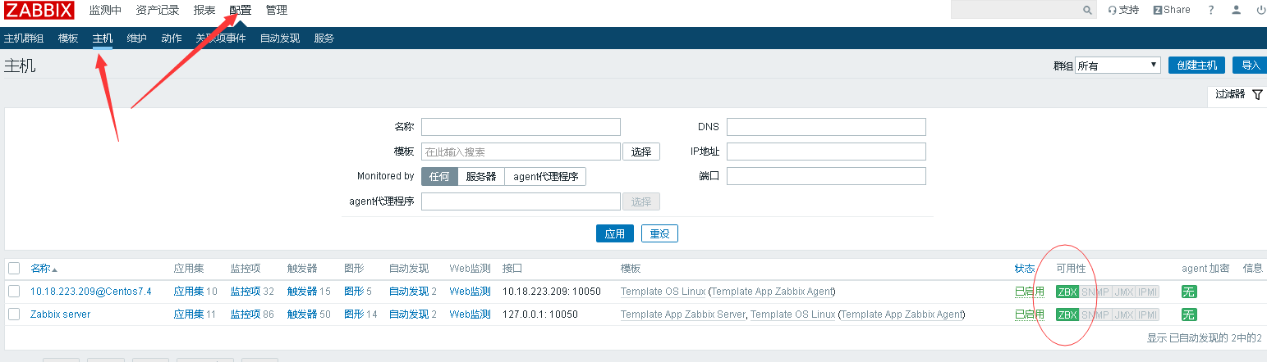Open the help question mark
Viewport: 1267px width, 362px height.
coord(1210,10)
